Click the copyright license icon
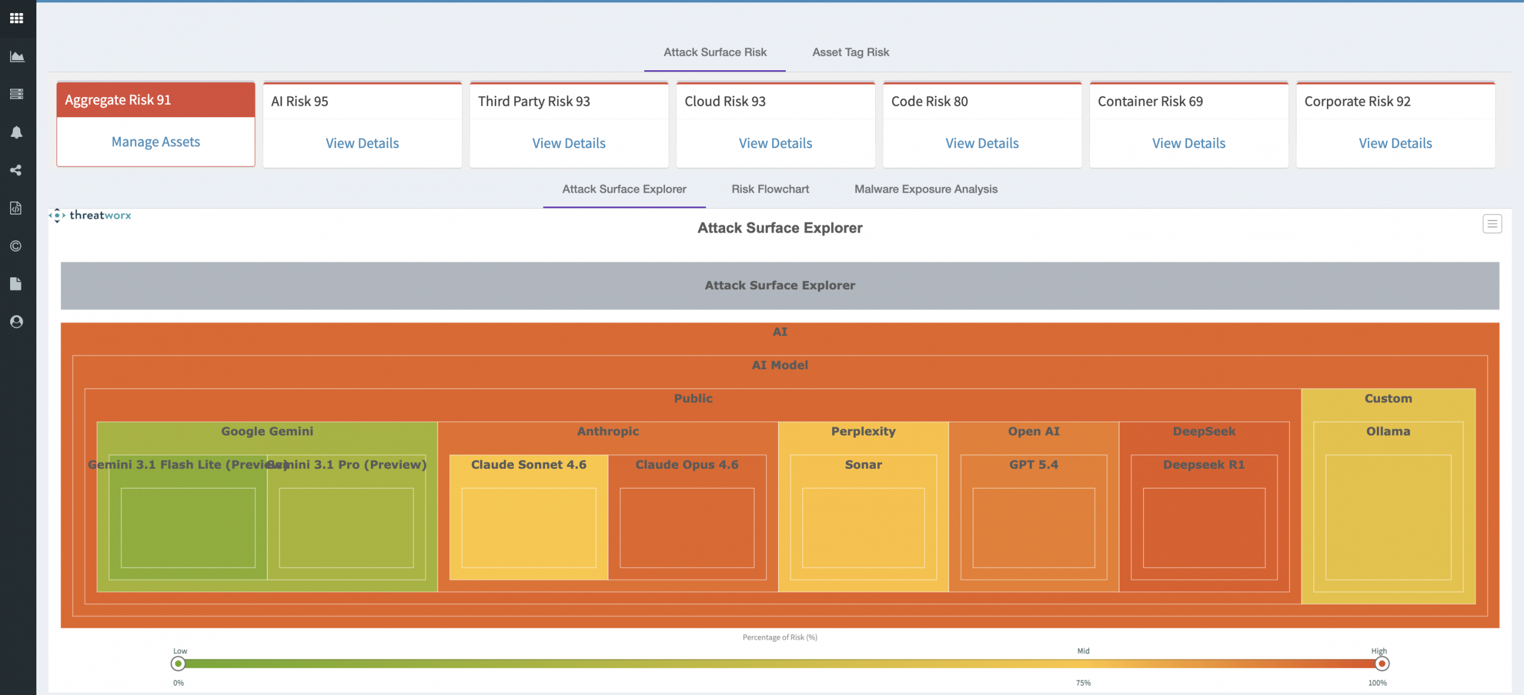 (x=17, y=246)
